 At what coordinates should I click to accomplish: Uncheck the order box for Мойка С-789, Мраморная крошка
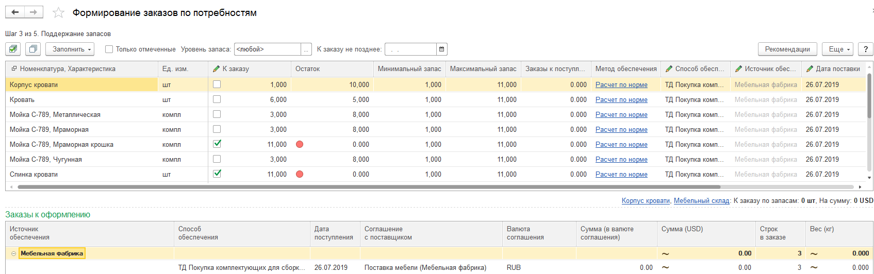point(217,144)
